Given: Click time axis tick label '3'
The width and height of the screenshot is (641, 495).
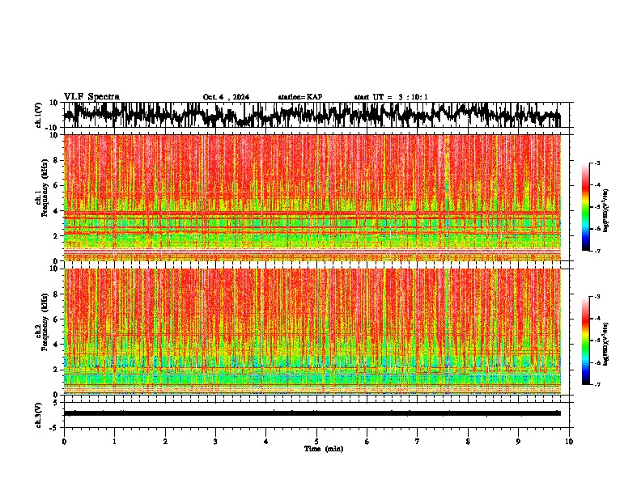Looking at the screenshot, I should point(215,442).
